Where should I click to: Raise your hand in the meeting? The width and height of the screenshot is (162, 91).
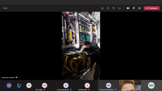(114, 8)
